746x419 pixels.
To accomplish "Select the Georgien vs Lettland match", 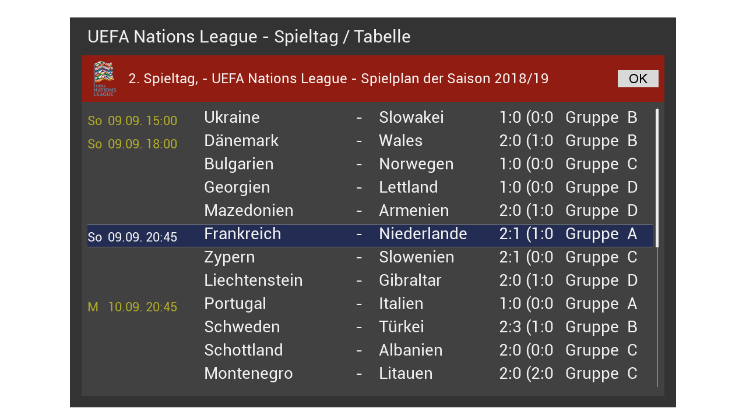I will (x=370, y=187).
